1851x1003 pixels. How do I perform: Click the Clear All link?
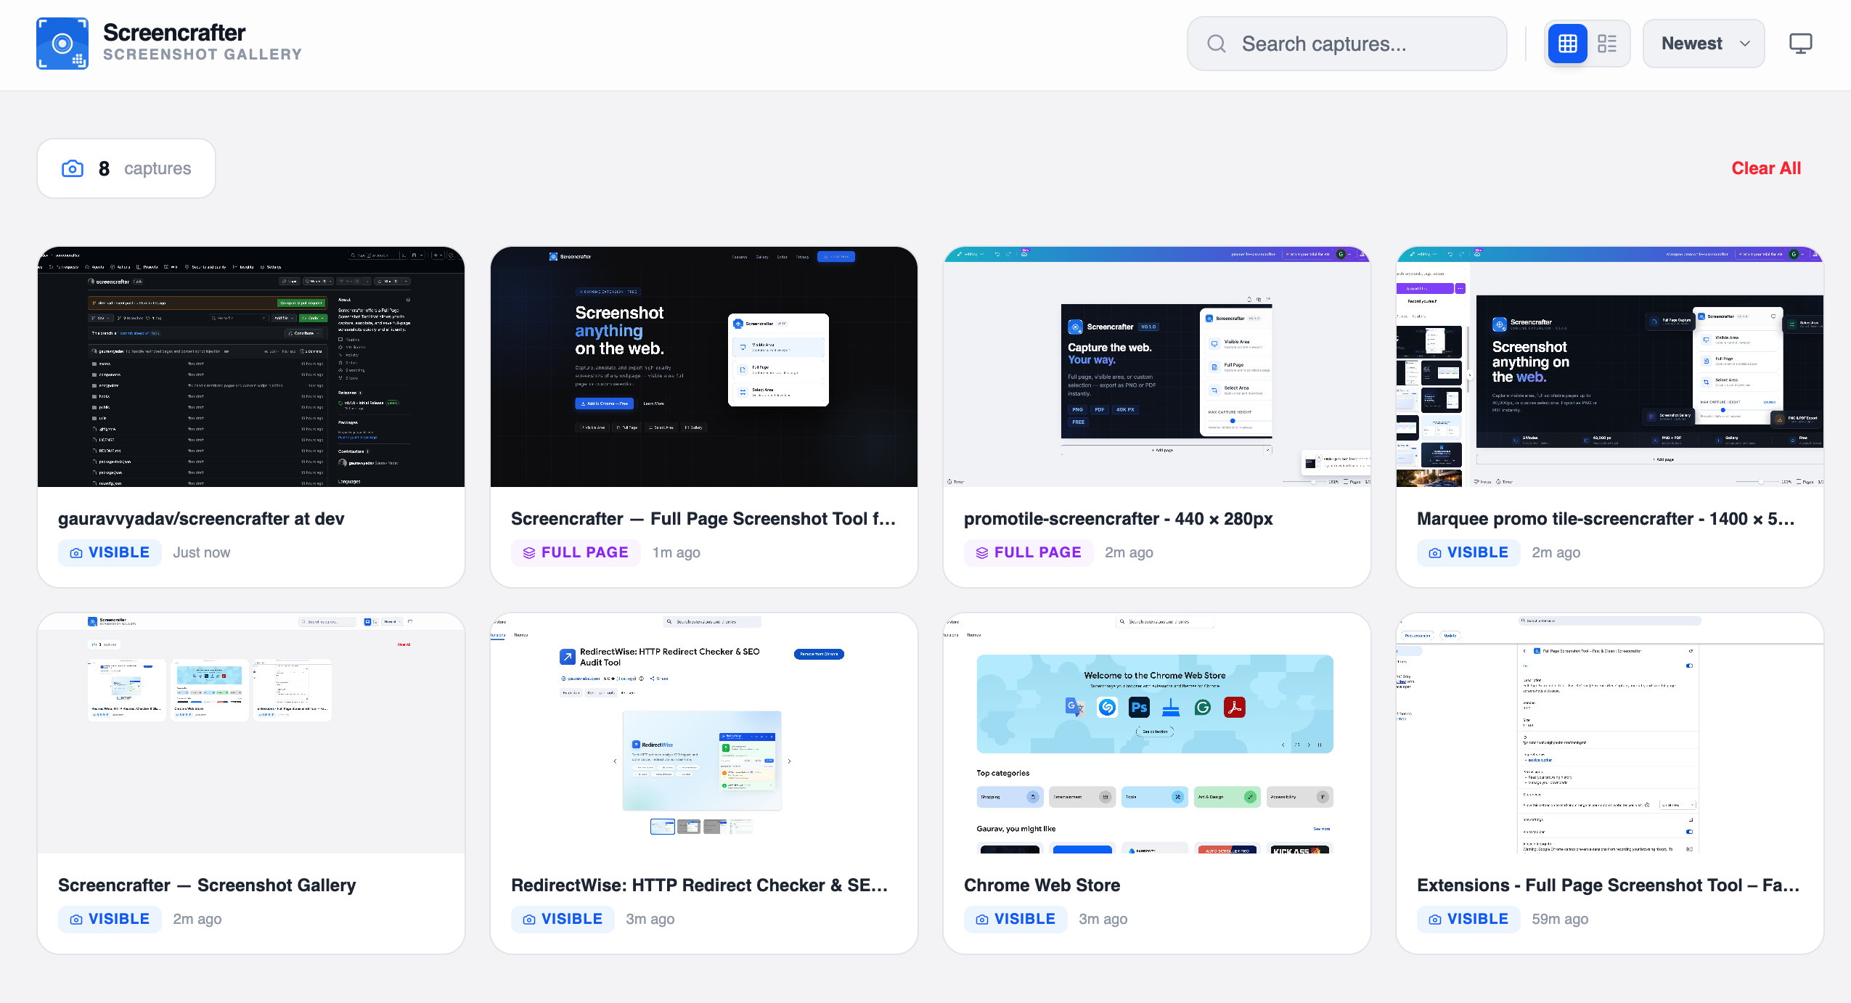pos(1765,168)
